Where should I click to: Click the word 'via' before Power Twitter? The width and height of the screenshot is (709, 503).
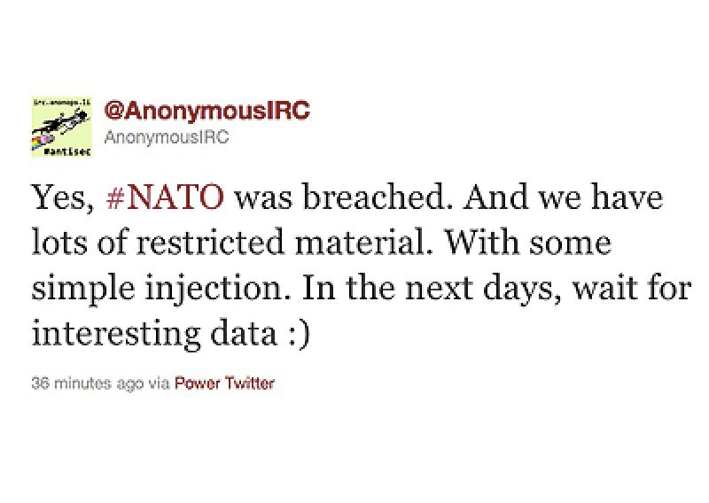(160, 383)
